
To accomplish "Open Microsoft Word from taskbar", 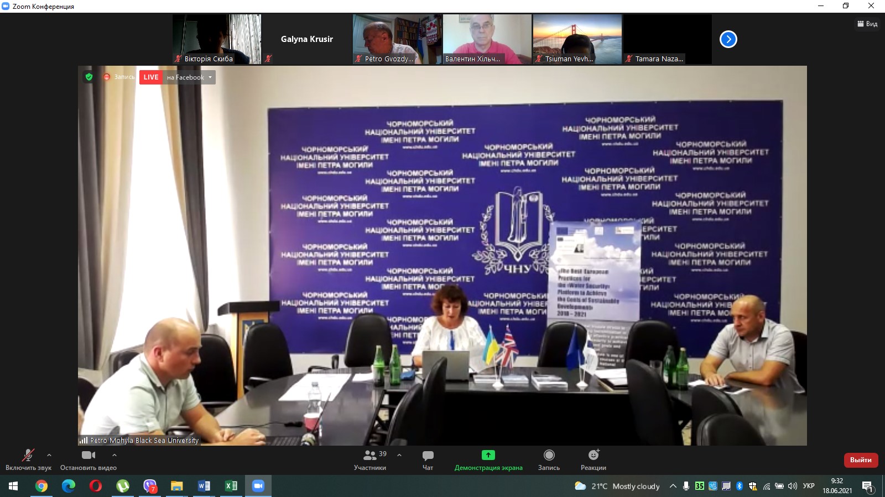I will [204, 486].
